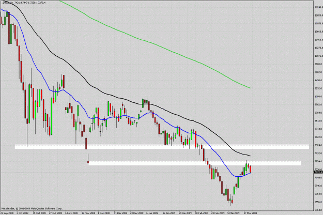This screenshot has width=323, height=215.
Task: Click the 7534.0 price axis label
Action: tap(318, 161)
